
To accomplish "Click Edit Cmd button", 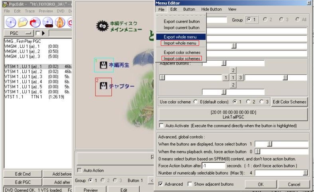I will pyautogui.click(x=23, y=174).
